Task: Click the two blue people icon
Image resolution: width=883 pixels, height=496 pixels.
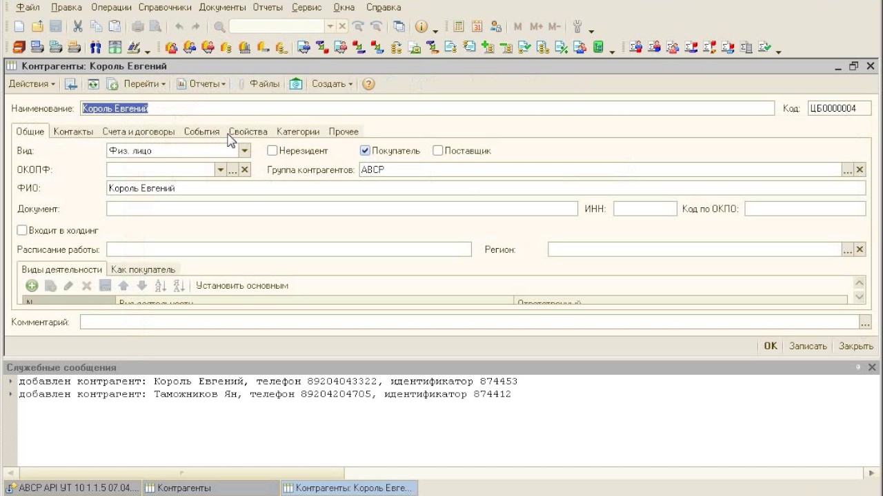Action: point(96,48)
